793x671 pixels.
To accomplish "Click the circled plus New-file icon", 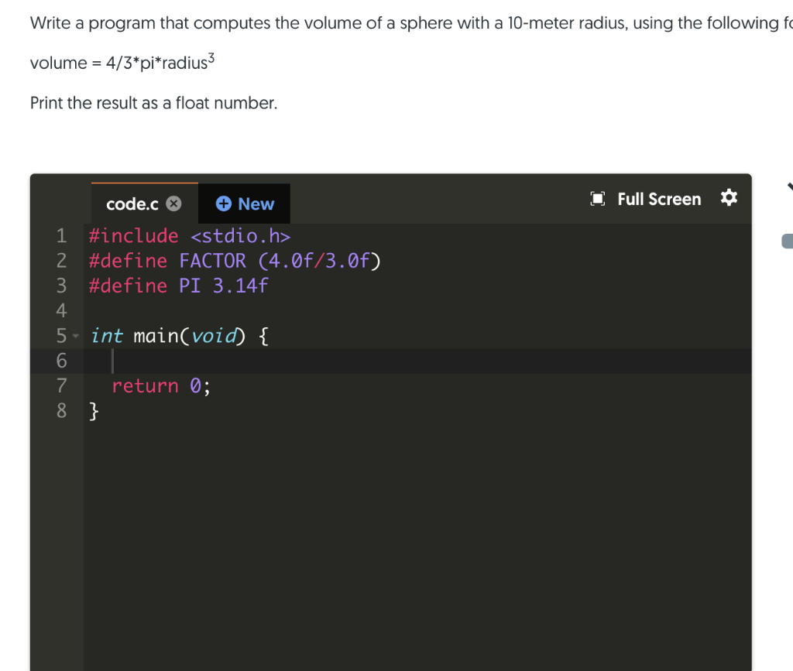I will tap(224, 204).
